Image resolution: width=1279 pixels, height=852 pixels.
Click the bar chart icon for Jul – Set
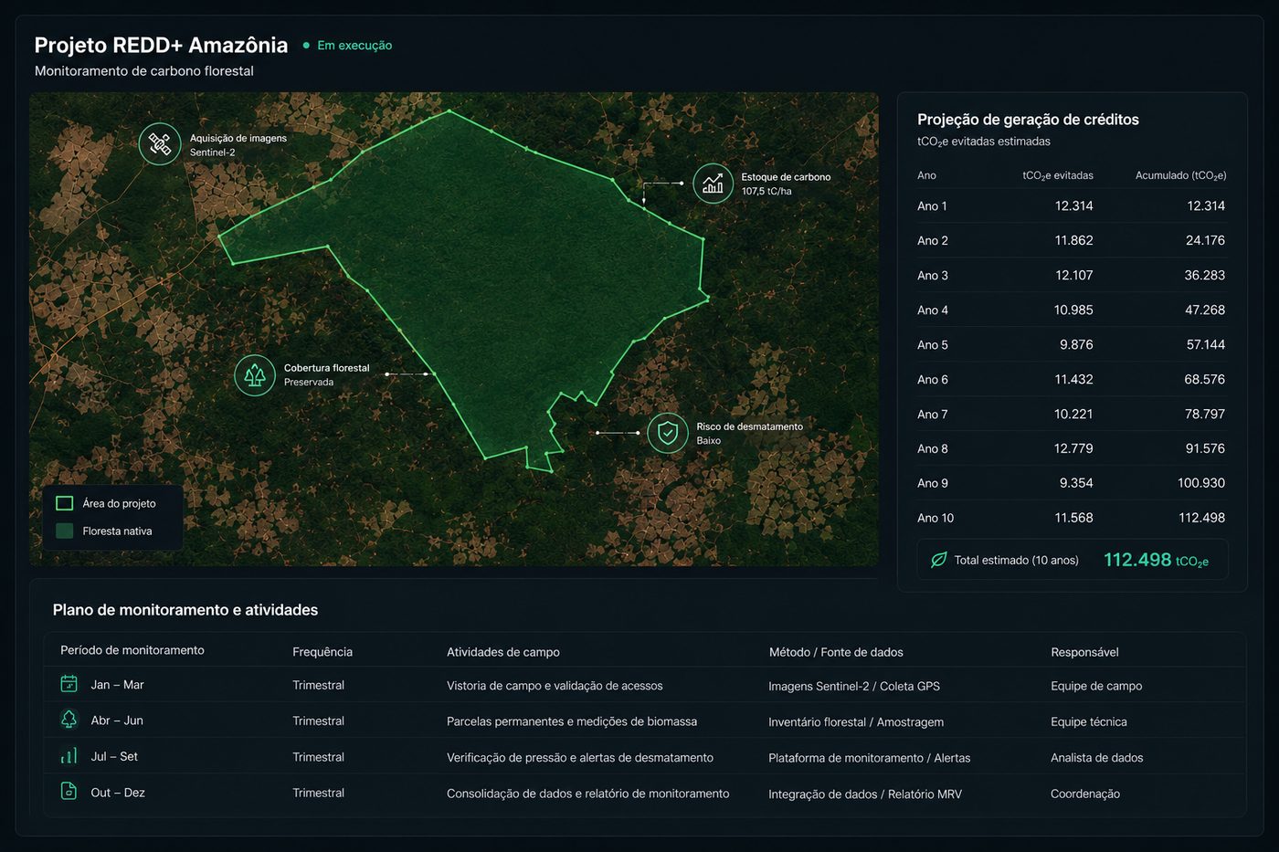pyautogui.click(x=69, y=756)
